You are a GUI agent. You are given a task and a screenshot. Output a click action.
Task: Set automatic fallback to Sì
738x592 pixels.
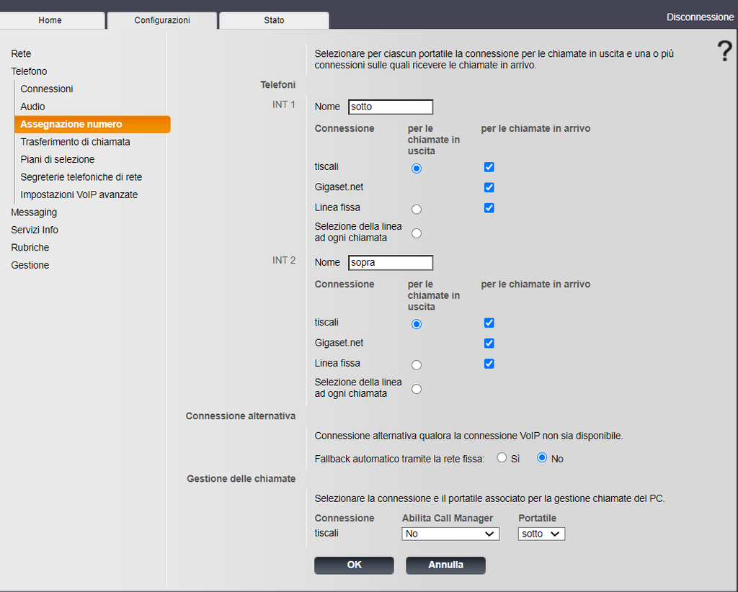pos(502,457)
